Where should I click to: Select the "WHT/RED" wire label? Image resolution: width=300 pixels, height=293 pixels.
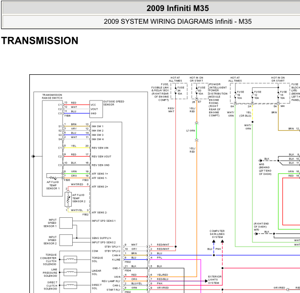(x=77, y=184)
